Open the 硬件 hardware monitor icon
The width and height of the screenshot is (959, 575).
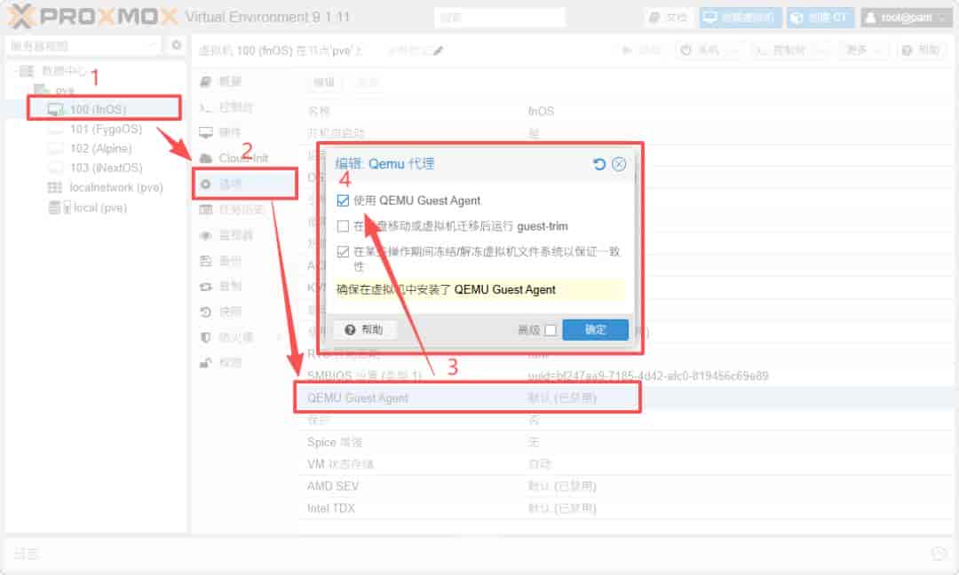205,132
